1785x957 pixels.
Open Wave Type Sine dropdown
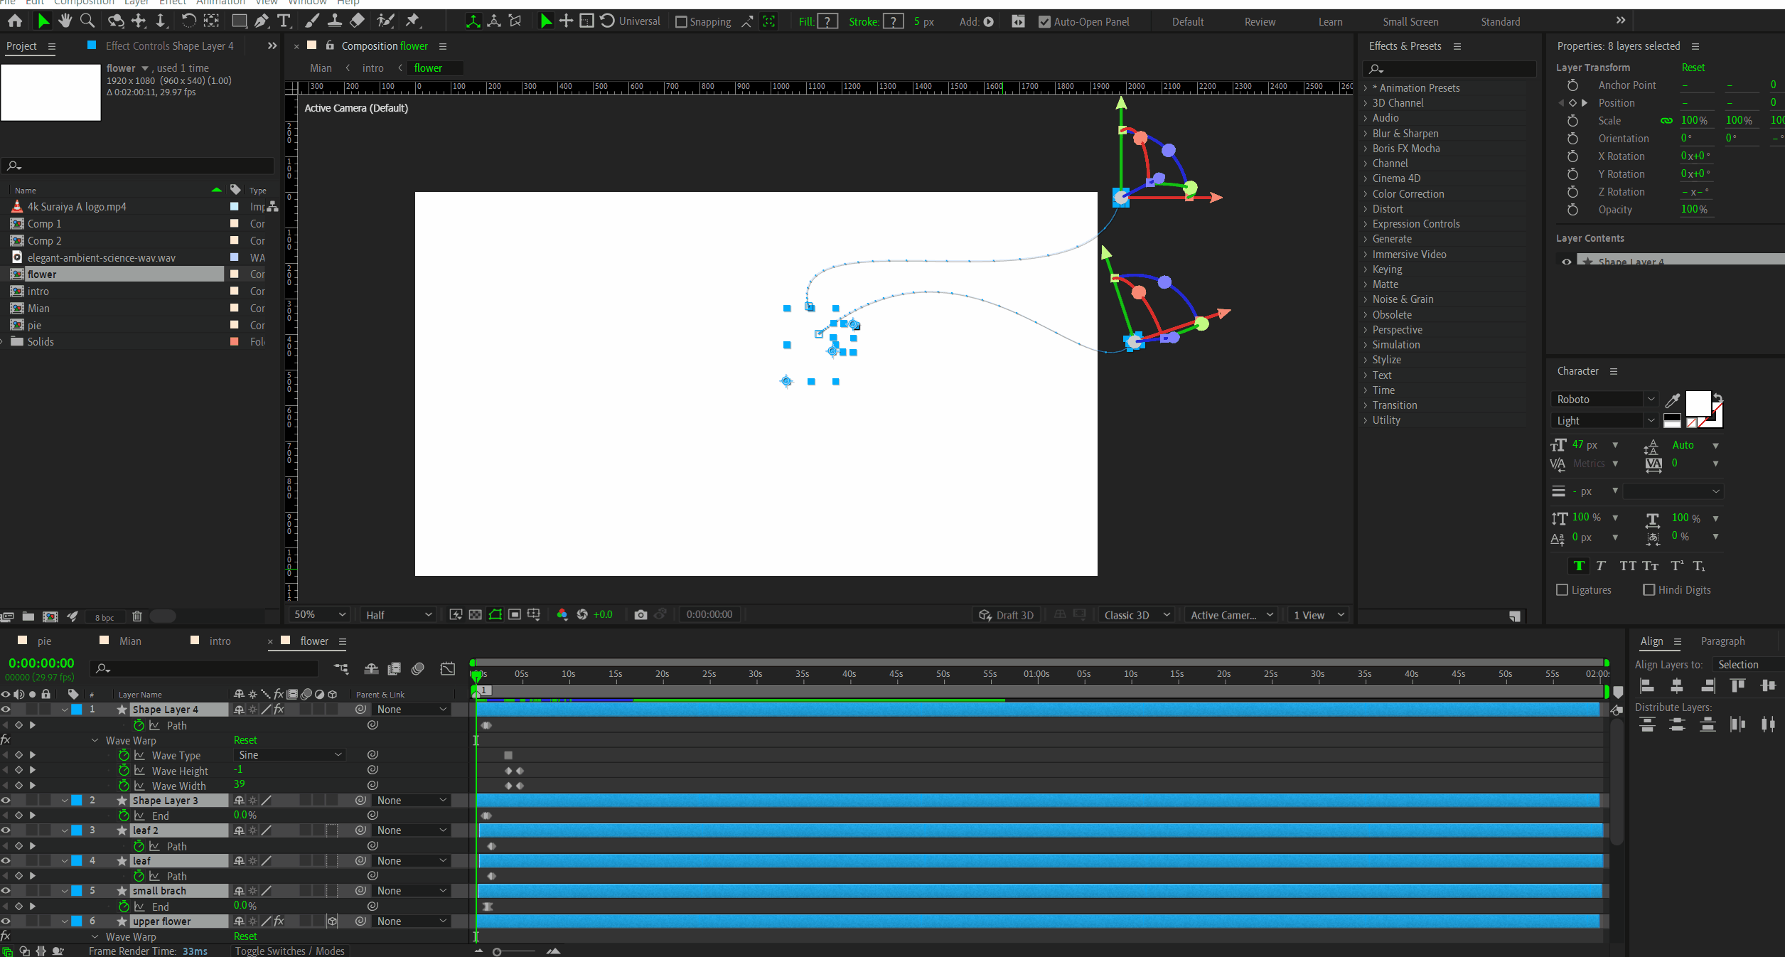[290, 755]
